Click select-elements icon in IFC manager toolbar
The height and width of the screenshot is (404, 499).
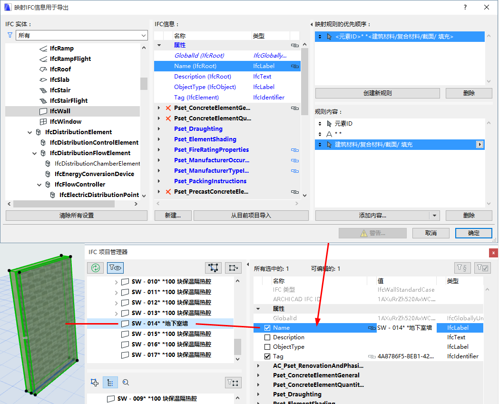coord(213,268)
